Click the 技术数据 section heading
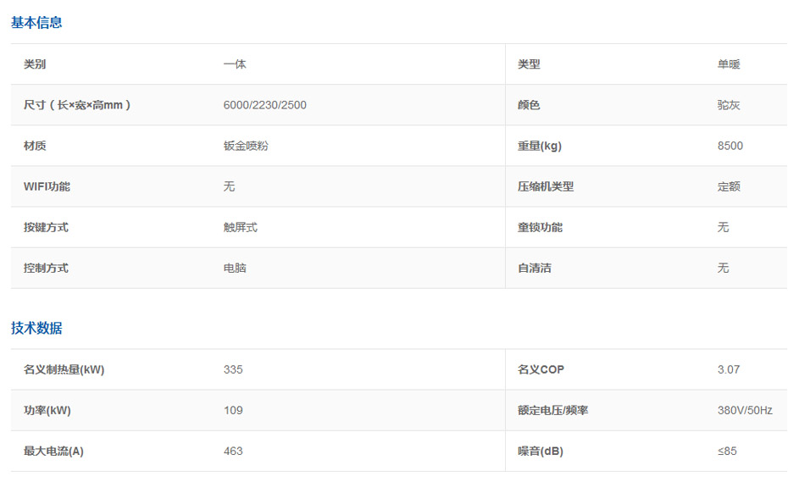Image resolution: width=788 pixels, height=482 pixels. [36, 329]
